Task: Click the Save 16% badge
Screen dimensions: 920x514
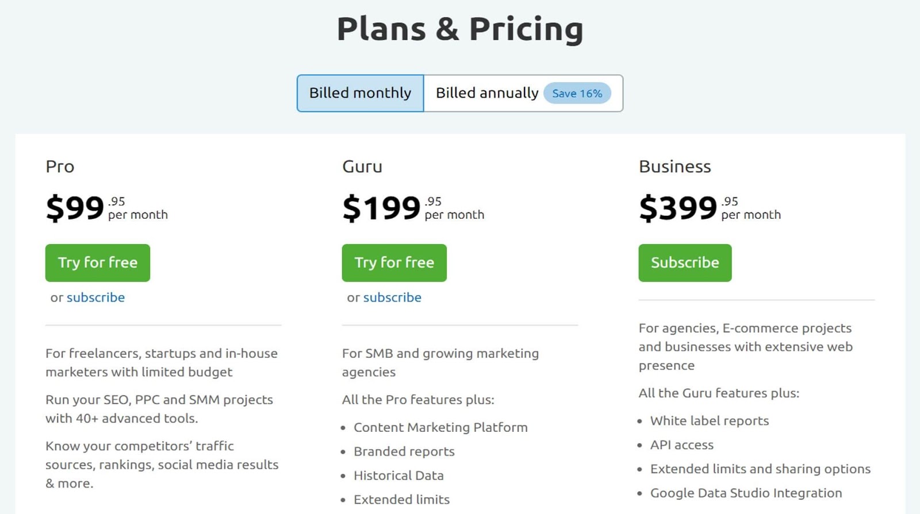Action: coord(577,94)
